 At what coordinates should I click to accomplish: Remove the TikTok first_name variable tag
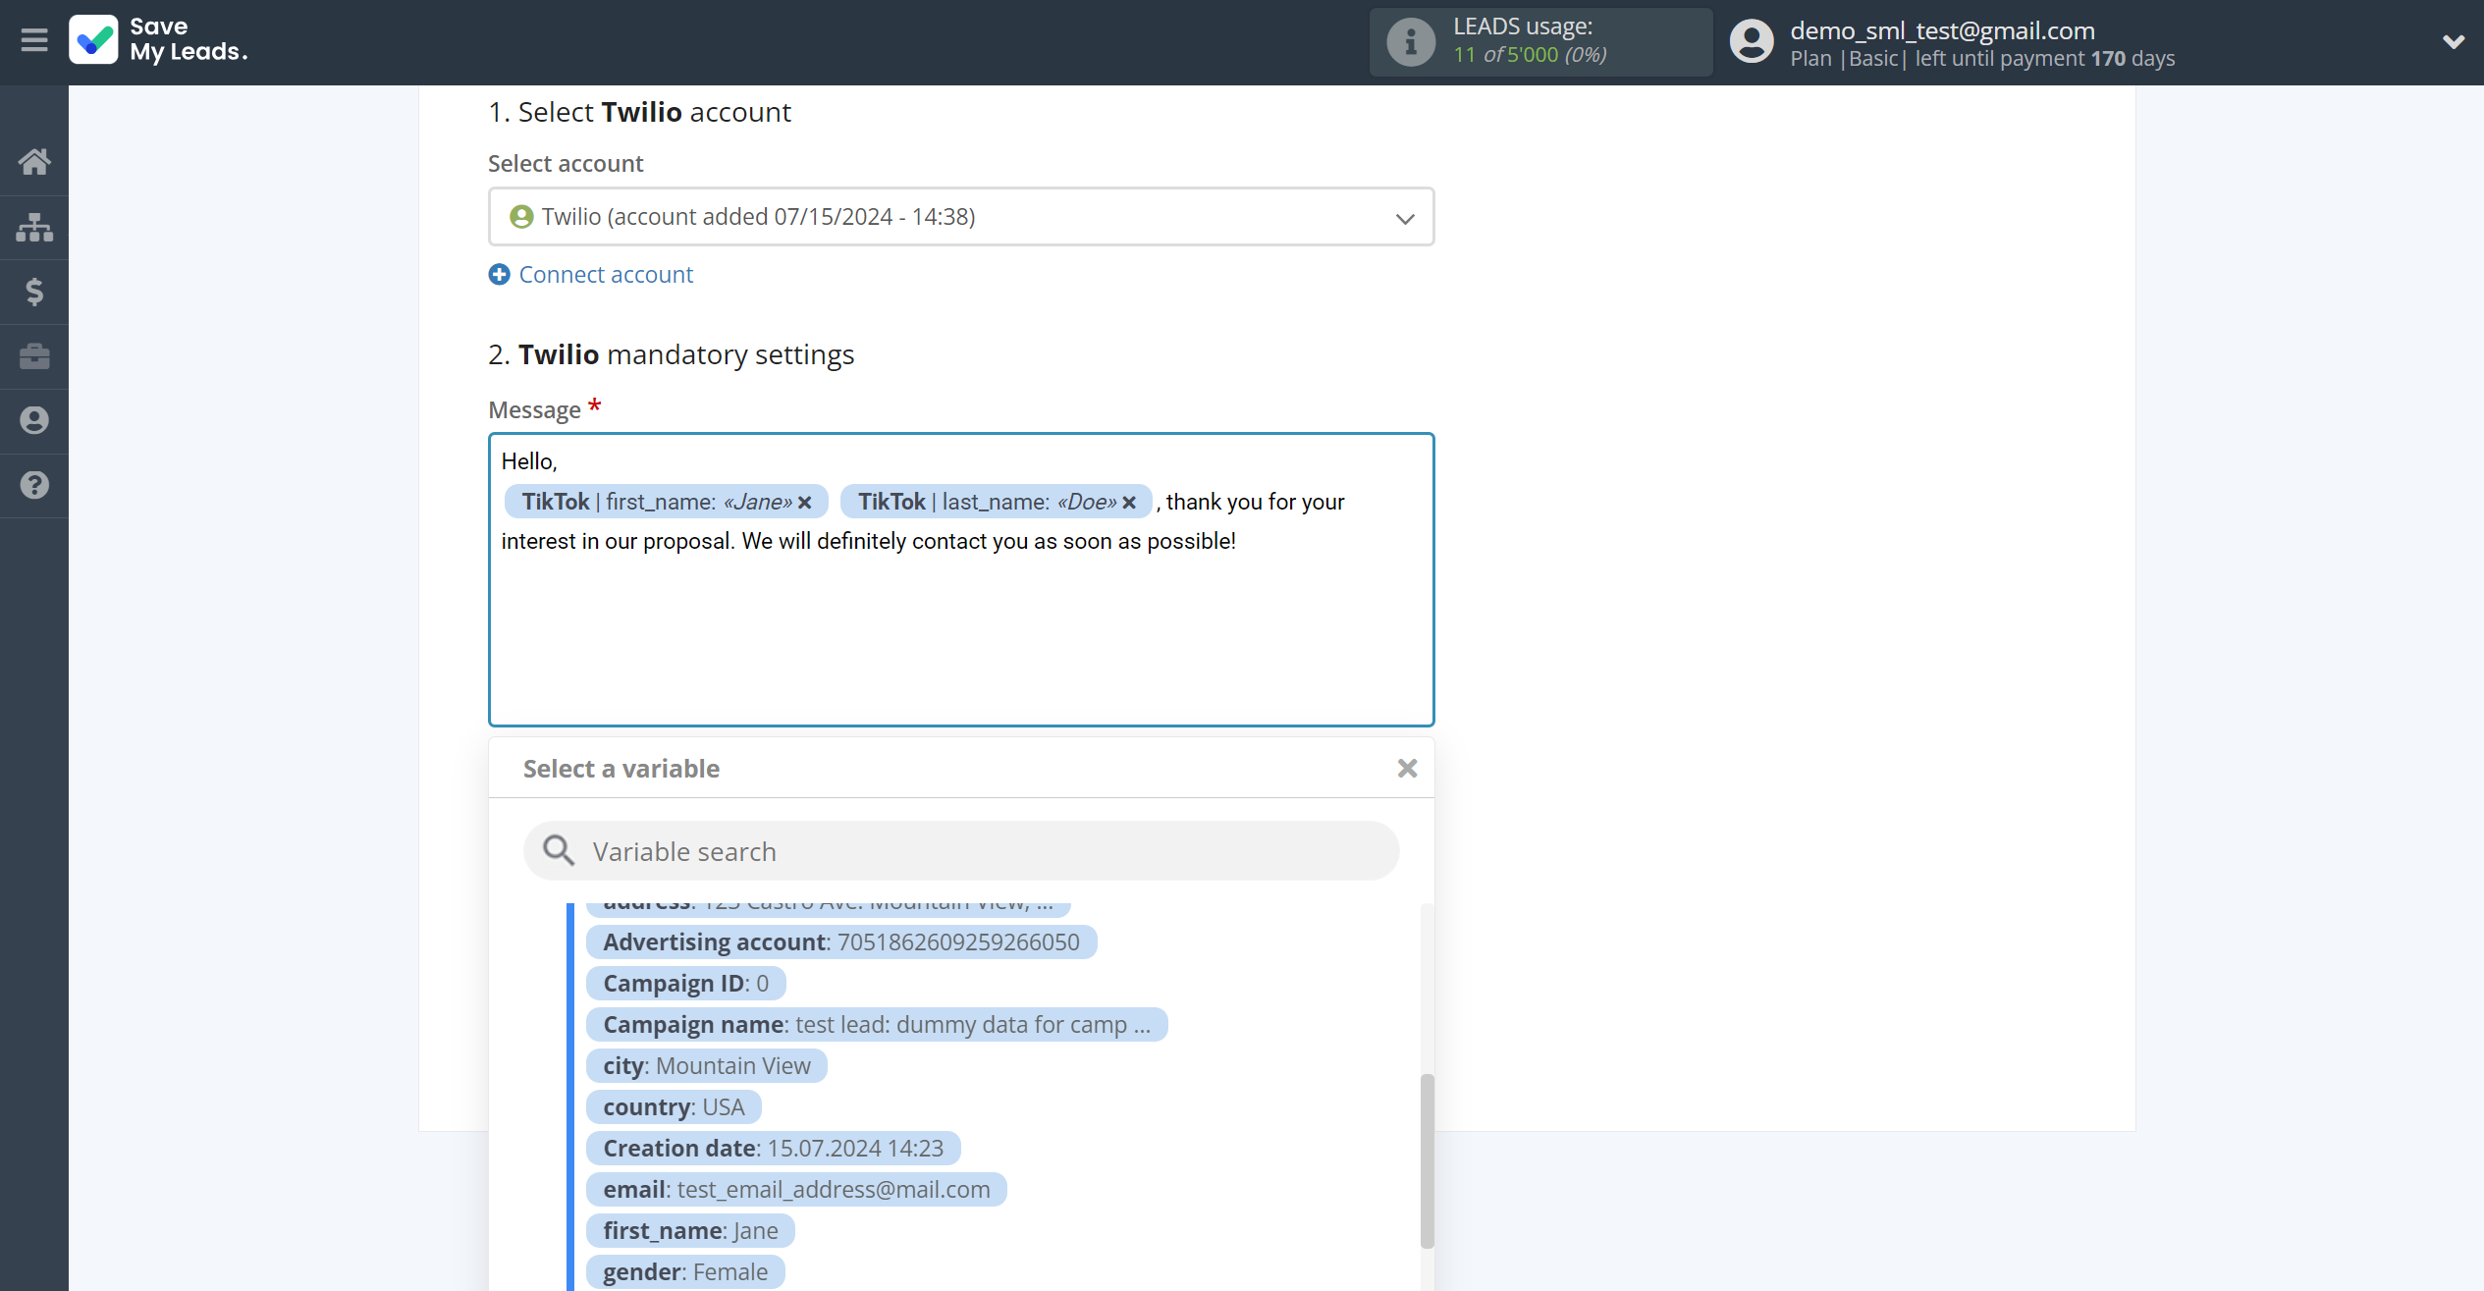point(805,503)
